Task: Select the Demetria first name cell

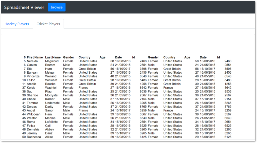Action: tap(33, 129)
